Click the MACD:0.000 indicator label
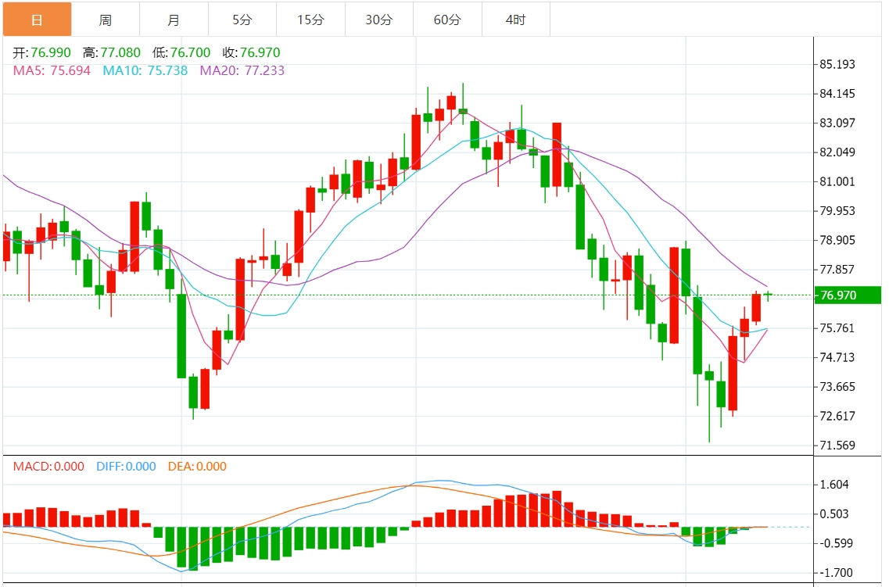The height and width of the screenshot is (587, 889). pyautogui.click(x=48, y=467)
